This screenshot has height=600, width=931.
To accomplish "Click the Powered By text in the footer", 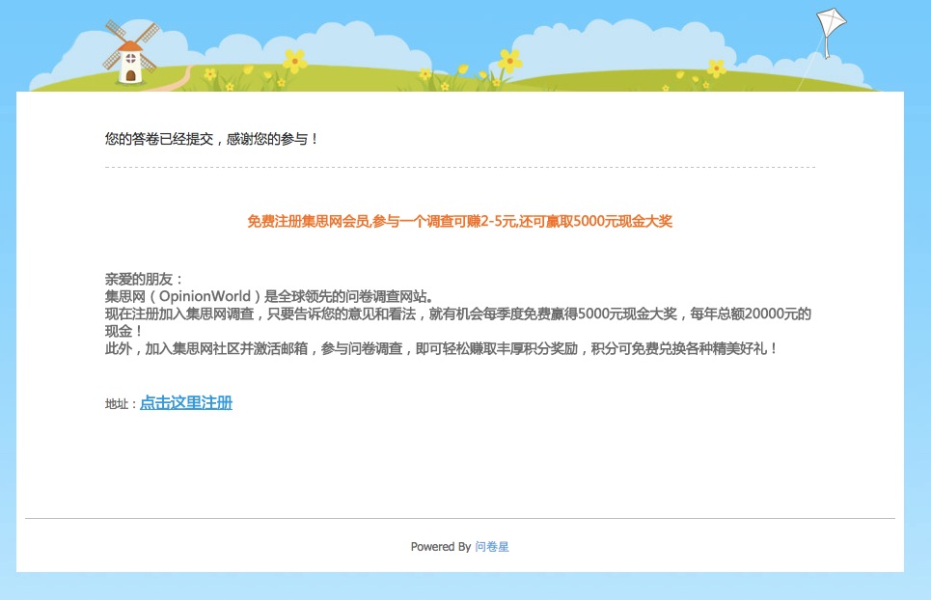I will pyautogui.click(x=441, y=547).
